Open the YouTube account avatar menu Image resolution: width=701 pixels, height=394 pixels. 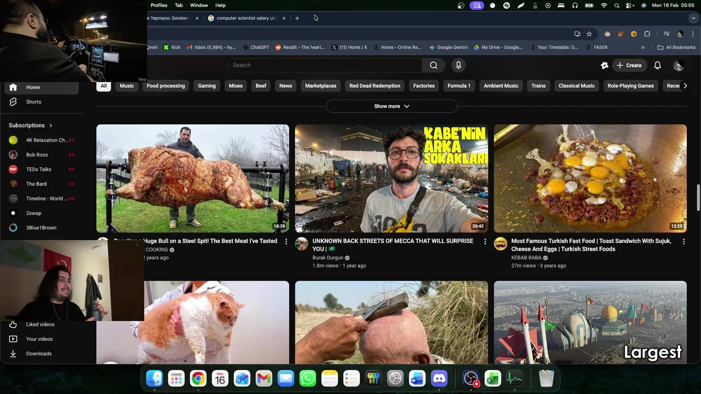pyautogui.click(x=678, y=65)
